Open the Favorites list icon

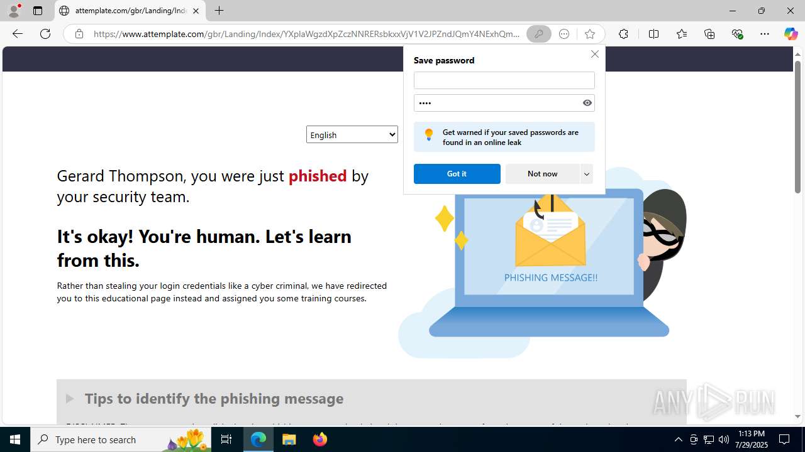point(682,34)
